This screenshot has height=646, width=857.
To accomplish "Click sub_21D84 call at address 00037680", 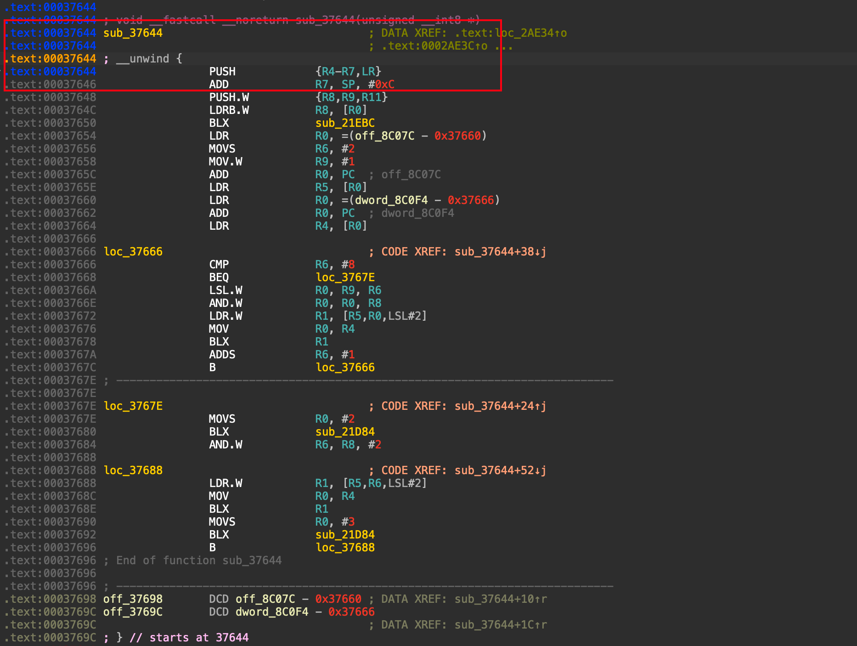I will 345,432.
